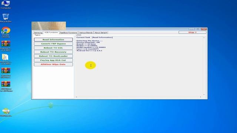
Task: Click the log horizontal scroll right arrow
Action: pyautogui.click(x=201, y=97)
